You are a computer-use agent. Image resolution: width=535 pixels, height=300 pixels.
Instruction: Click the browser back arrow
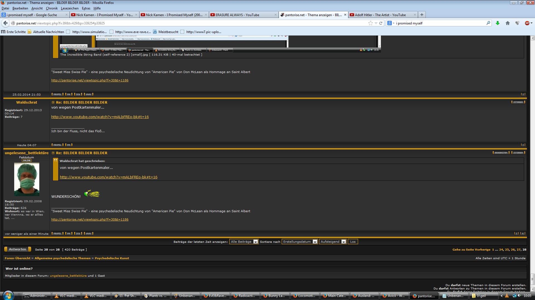(6, 23)
